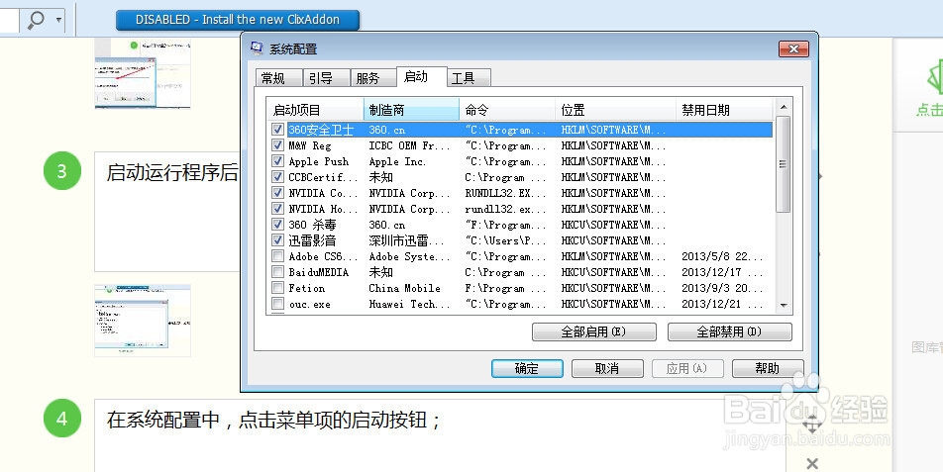Uncheck the NVIDIA Co... startup item
Image resolution: width=943 pixels, height=472 pixels.
[x=277, y=193]
